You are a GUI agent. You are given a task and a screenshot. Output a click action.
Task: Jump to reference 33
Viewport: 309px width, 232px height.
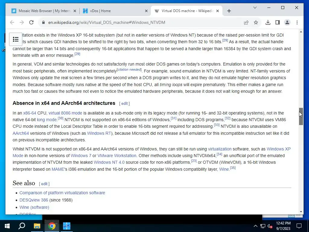[217, 125]
